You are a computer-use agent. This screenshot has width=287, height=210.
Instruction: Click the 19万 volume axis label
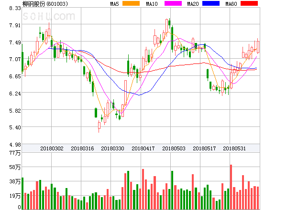pyautogui.click(x=15, y=196)
